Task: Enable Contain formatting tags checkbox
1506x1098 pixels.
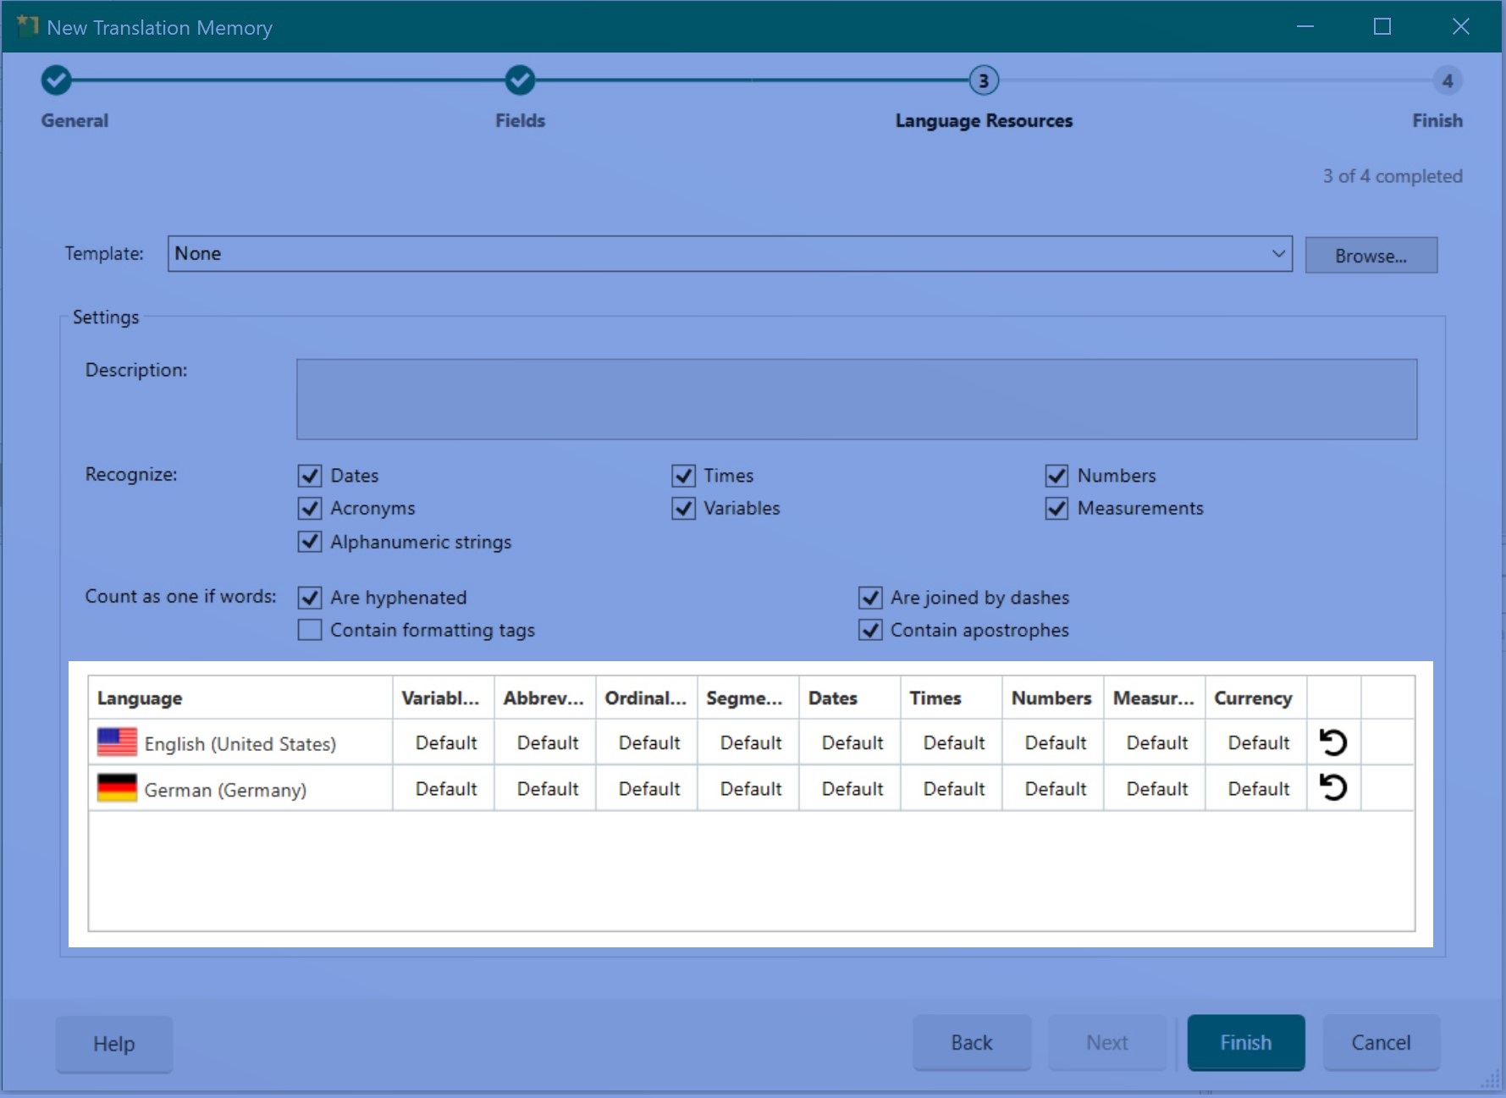Action: pyautogui.click(x=310, y=630)
